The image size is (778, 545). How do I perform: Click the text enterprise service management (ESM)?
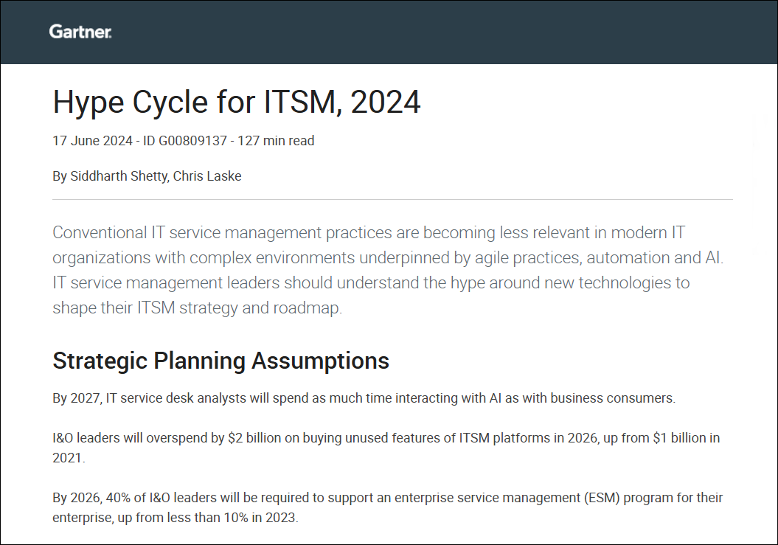509,498
